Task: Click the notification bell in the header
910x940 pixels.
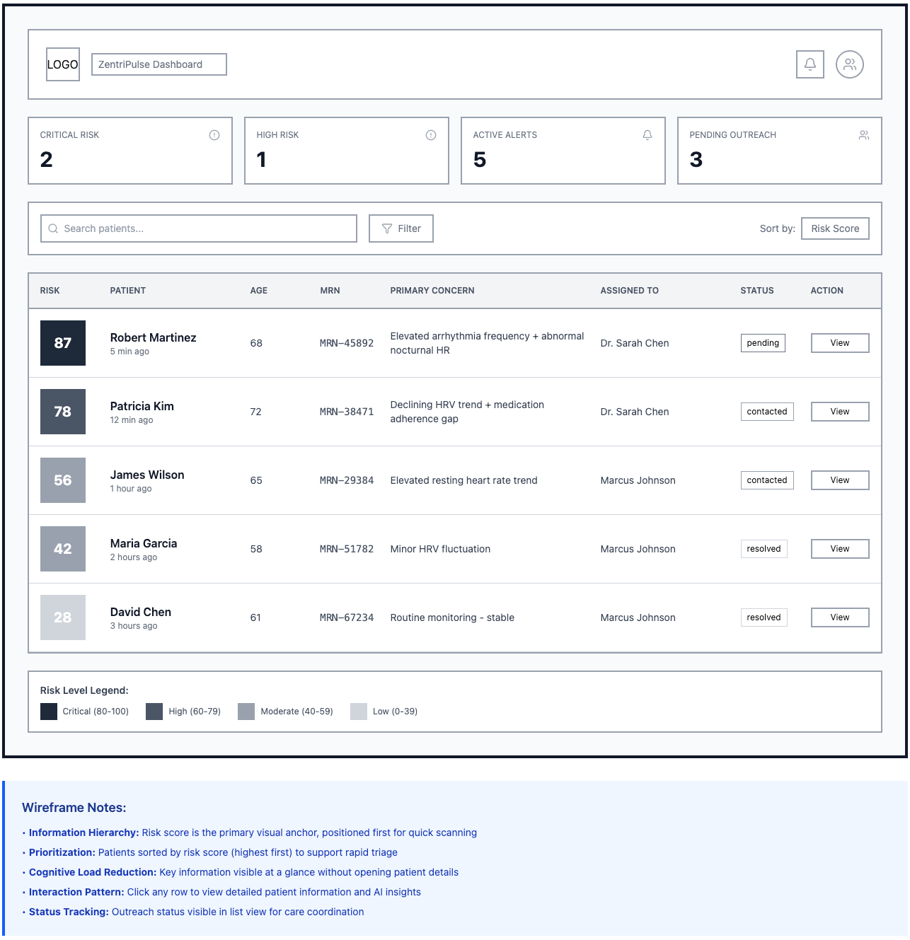Action: pos(810,64)
